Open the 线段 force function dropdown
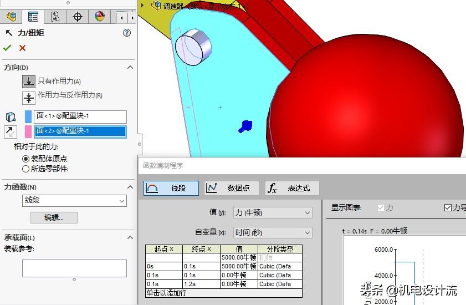The image size is (466, 305). (74, 201)
